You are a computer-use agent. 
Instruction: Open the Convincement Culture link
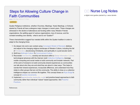[x=44, y=53]
